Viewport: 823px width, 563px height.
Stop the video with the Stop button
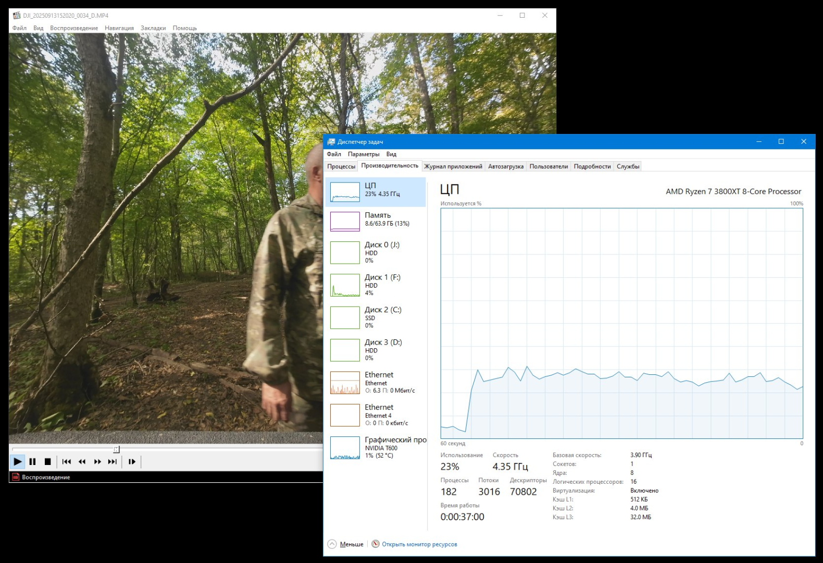(x=47, y=461)
